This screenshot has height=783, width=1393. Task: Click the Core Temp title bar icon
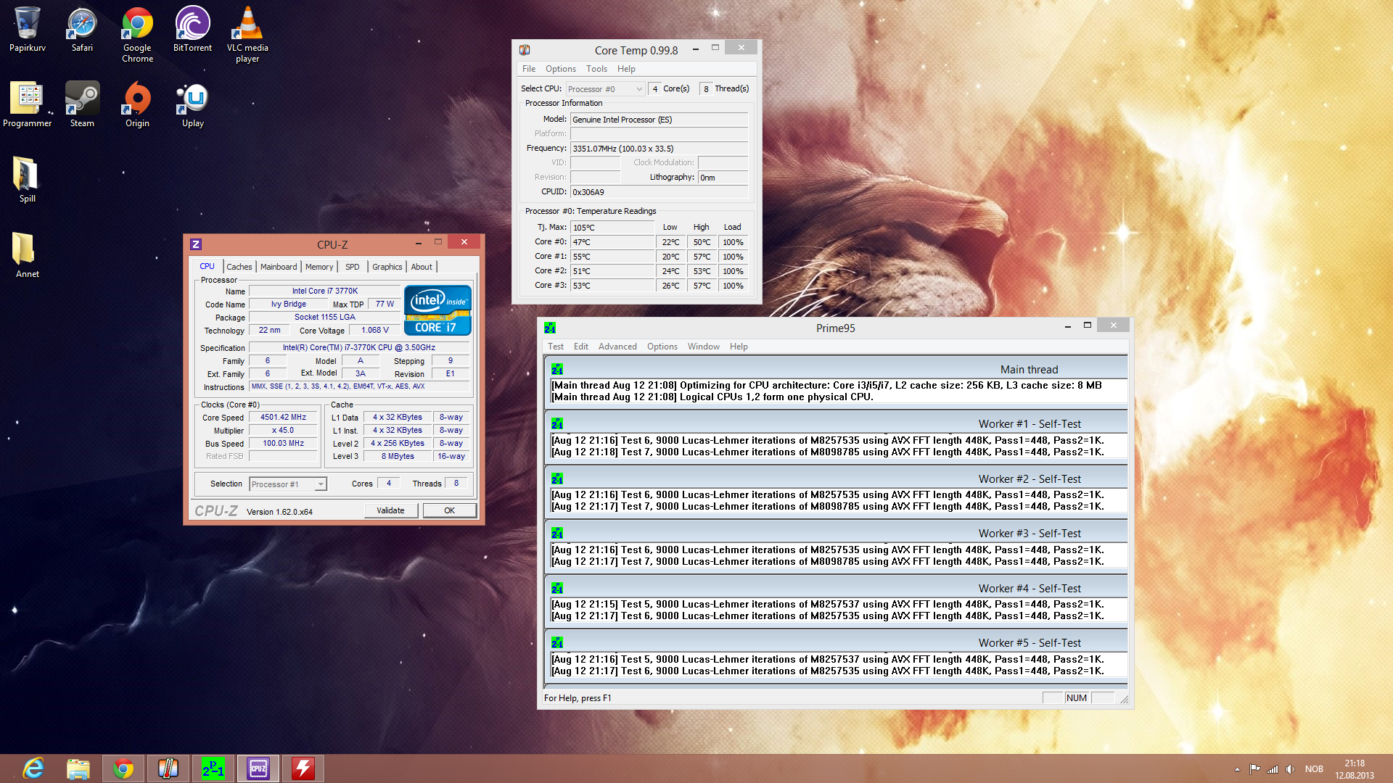pos(525,50)
